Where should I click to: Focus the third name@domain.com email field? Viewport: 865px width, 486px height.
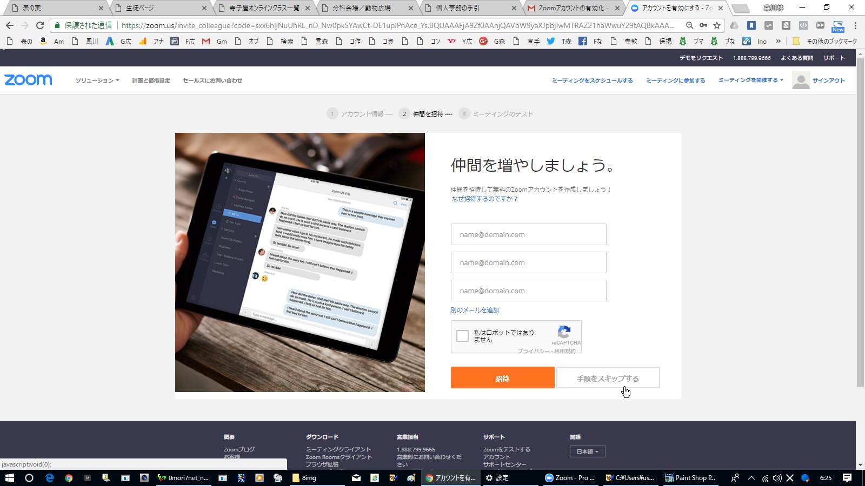coord(529,291)
